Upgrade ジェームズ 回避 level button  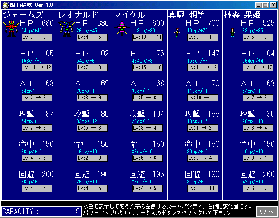(37, 189)
